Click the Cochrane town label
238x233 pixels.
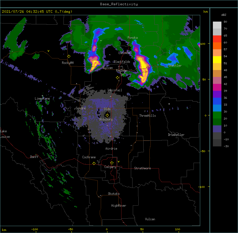(x=89, y=157)
